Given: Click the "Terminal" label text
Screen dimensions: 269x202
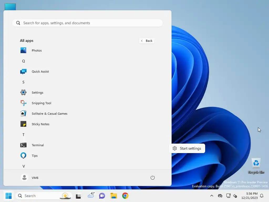Looking at the screenshot, I should (38, 145).
